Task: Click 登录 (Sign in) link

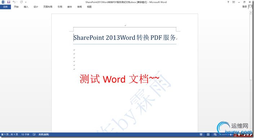Action: [245, 6]
